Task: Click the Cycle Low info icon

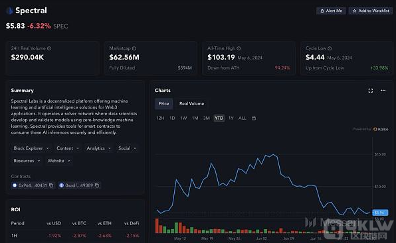Action: [x=330, y=48]
